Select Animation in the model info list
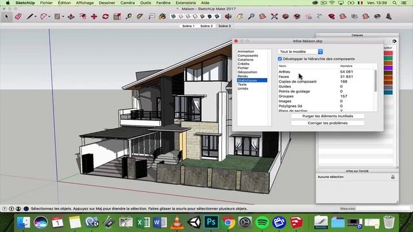Viewport: 413px width, 232px height. 246,52
